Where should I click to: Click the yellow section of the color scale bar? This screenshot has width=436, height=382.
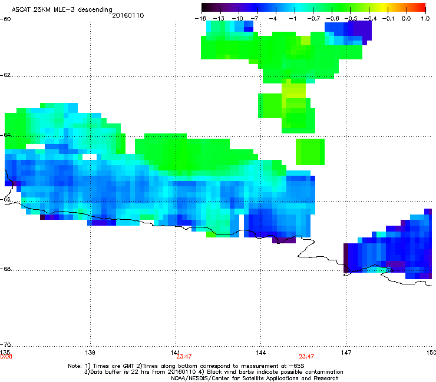pos(384,7)
